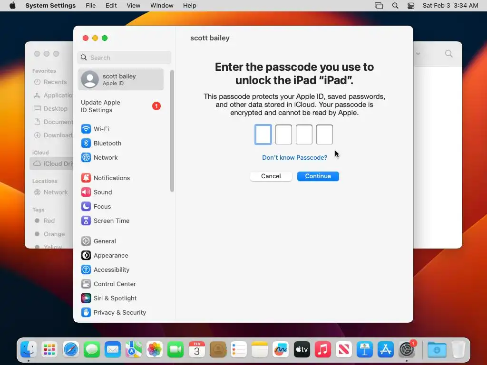Viewport: 487px width, 365px height.
Task: Open Mail from the Dock
Action: click(x=112, y=350)
